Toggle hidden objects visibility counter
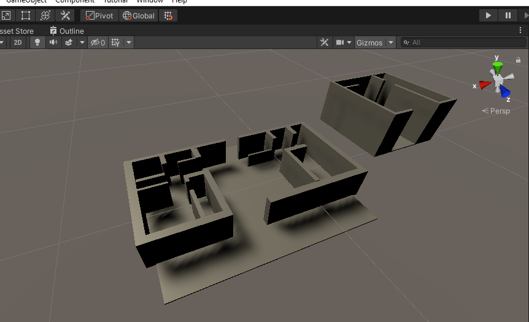 click(97, 42)
